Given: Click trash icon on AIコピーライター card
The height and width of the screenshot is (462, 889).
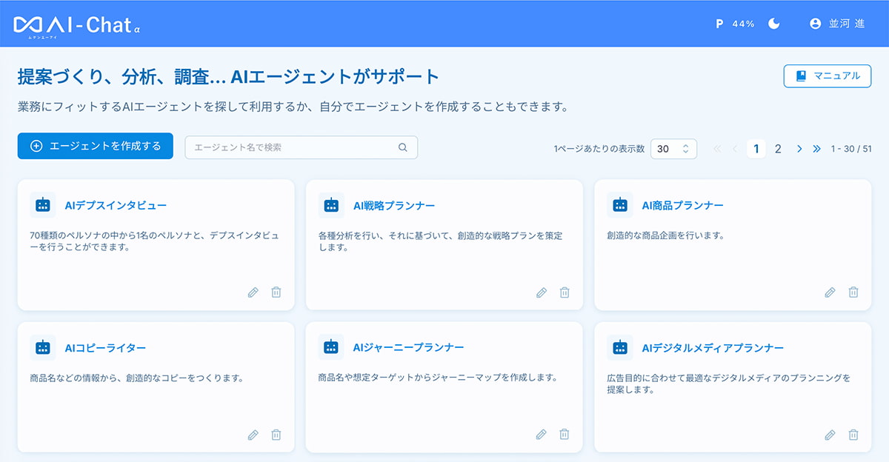Looking at the screenshot, I should (x=276, y=435).
